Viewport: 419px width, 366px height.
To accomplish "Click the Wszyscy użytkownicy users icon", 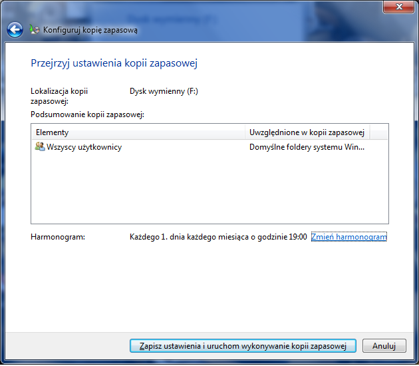I will point(40,147).
